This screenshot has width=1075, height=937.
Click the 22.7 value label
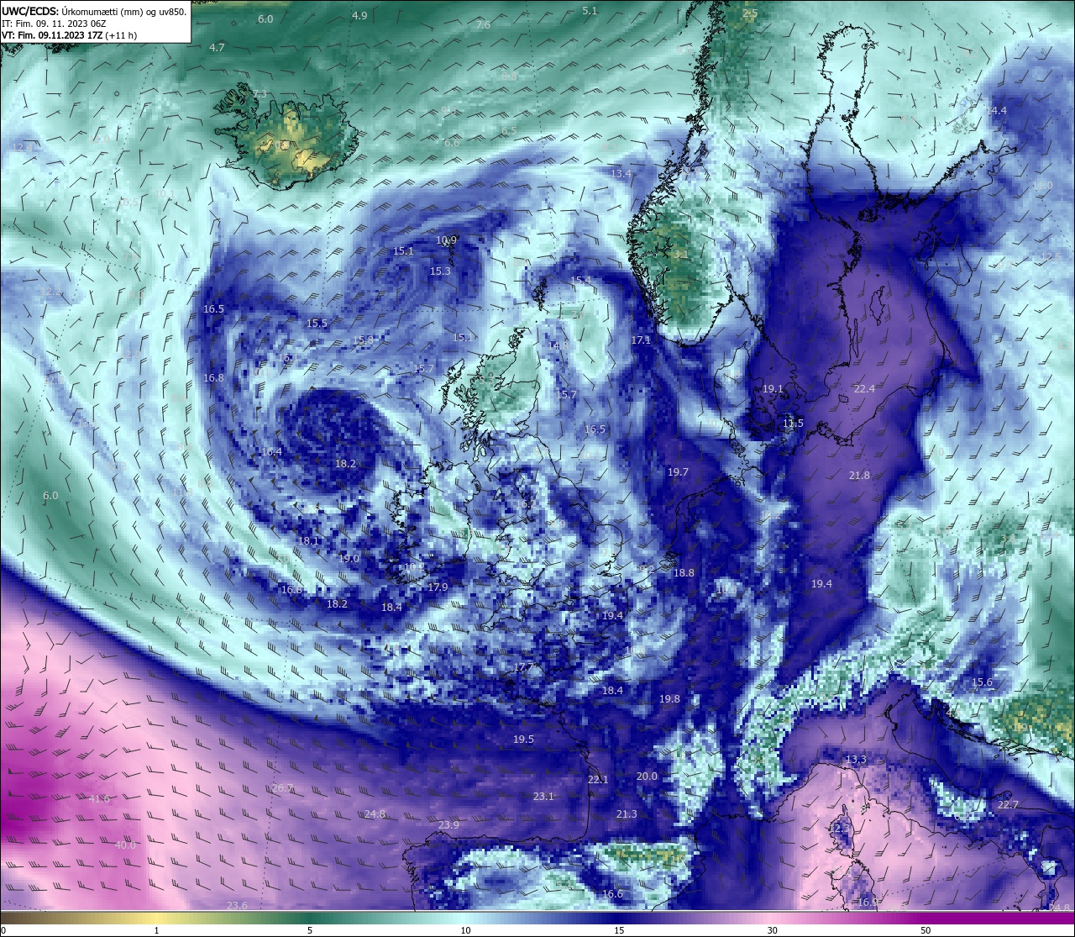[1008, 805]
